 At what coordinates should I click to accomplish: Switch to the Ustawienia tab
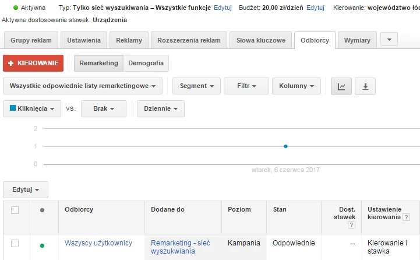click(x=84, y=40)
